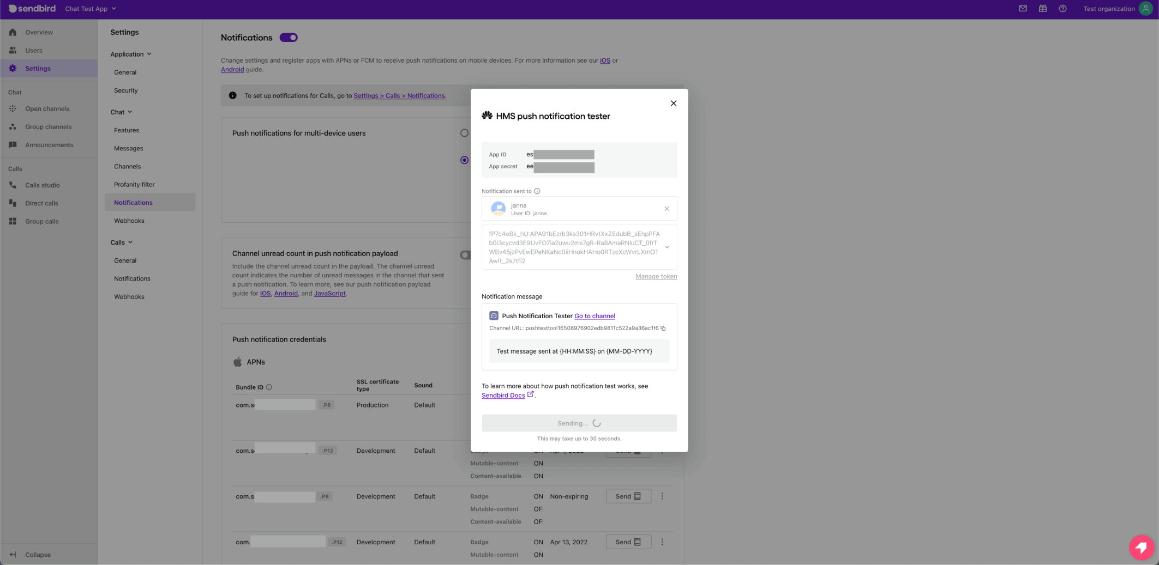Screen dimensions: 1159x565
Task: Click the Overview home icon
Action: point(13,32)
